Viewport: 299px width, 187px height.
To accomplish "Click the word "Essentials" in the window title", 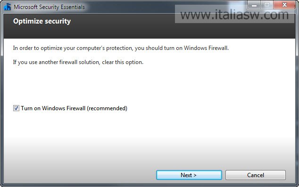I will click(73, 7).
